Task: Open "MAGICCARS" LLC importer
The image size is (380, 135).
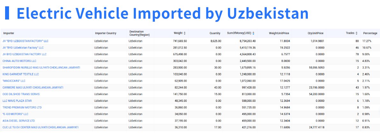Action: tap(14, 81)
